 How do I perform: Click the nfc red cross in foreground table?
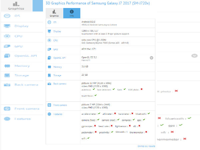139,126
